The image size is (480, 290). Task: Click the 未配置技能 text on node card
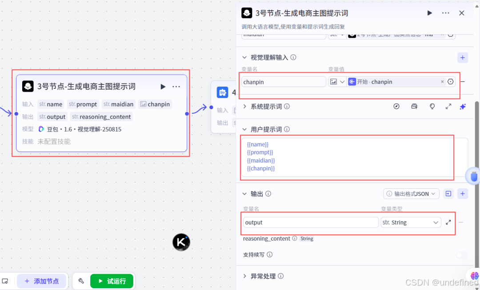(x=54, y=141)
